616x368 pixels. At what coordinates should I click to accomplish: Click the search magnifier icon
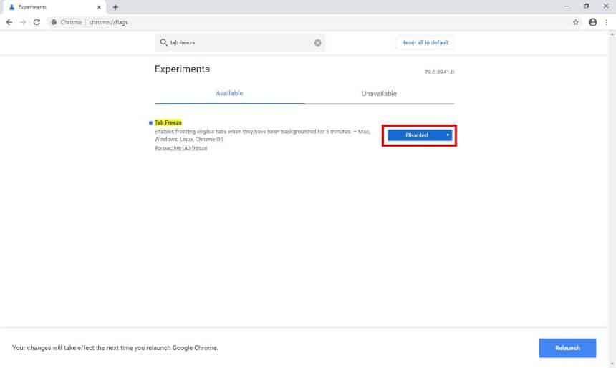(163, 42)
